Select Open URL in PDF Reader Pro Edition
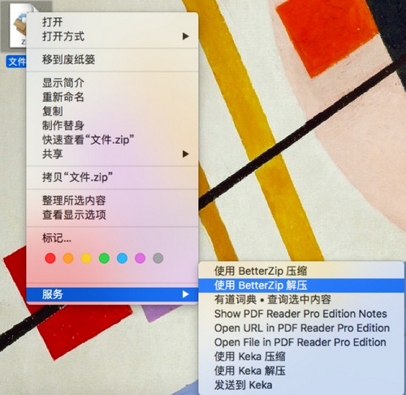This screenshot has width=406, height=395. 301,328
